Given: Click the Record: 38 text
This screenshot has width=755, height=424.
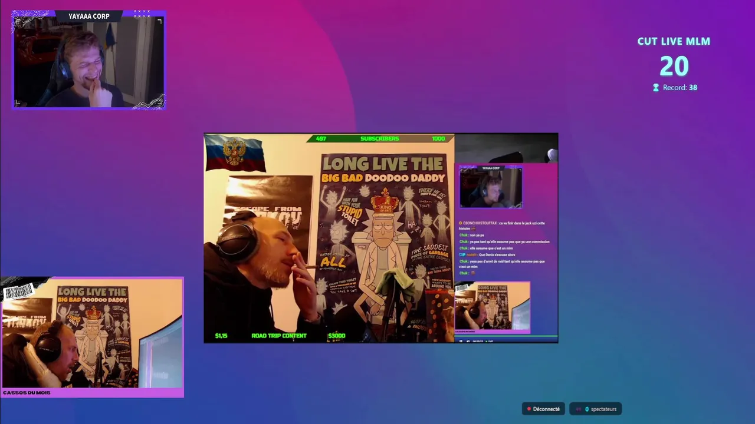Looking at the screenshot, I should [x=680, y=87].
